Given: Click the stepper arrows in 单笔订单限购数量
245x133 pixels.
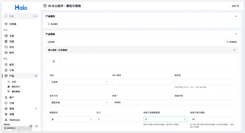Looking at the screenshot, I should click(x=185, y=119).
